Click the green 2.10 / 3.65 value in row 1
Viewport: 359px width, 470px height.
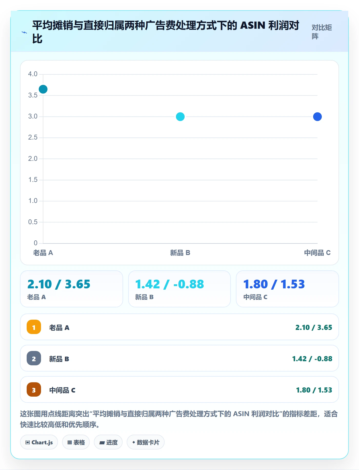(x=314, y=327)
